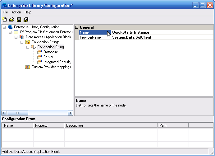Click the Save All toolbar icon
Screen dimensions: 215x156
26,20
